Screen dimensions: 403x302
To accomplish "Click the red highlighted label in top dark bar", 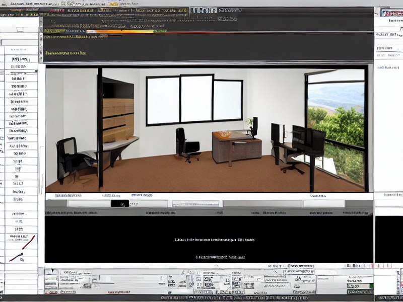I will tap(57, 11).
